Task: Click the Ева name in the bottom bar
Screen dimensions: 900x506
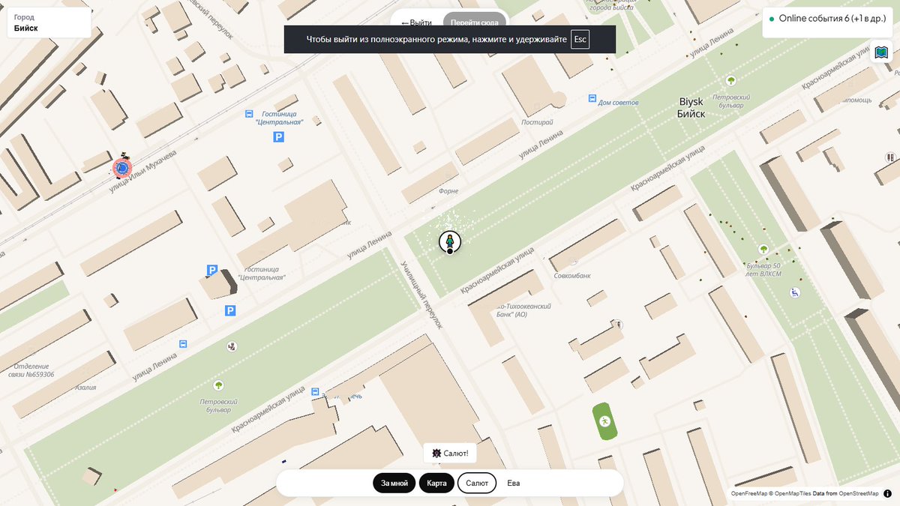Action: tap(514, 484)
